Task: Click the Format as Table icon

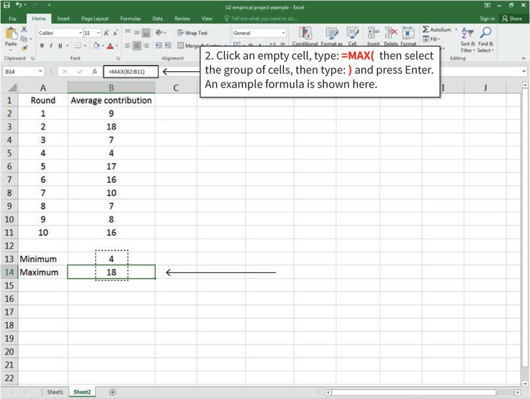Action: pyautogui.click(x=332, y=34)
